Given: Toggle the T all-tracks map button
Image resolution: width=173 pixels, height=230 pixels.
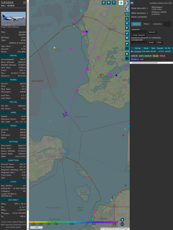Looking at the screenshot, I should click(114, 2).
